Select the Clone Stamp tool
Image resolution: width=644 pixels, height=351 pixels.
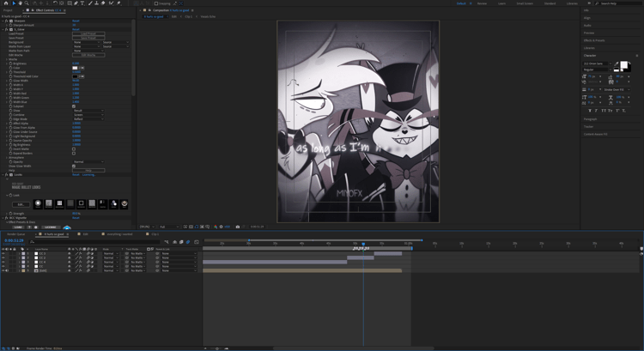pyautogui.click(x=96, y=3)
